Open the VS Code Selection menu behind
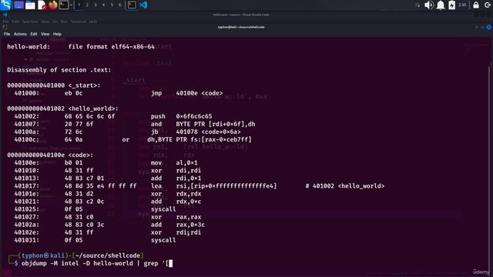The image size is (493, 277). 30,22
